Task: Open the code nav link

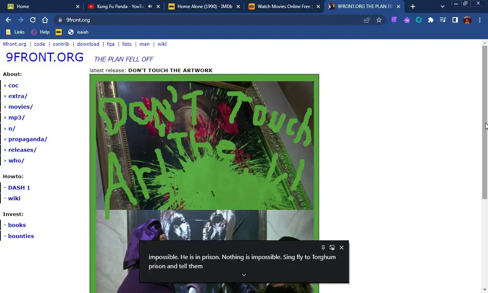Action: tap(40, 44)
